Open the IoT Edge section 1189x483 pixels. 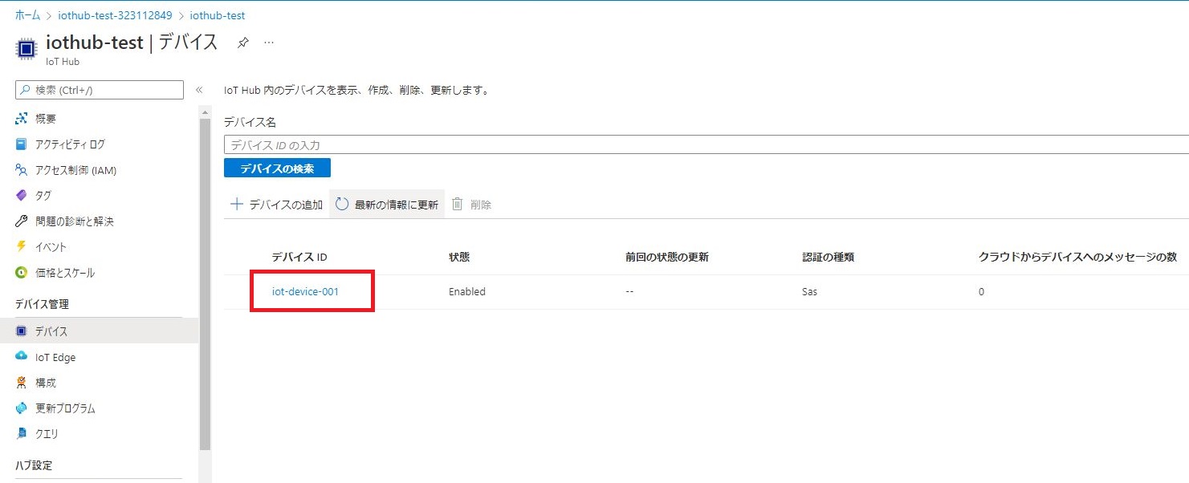[55, 356]
